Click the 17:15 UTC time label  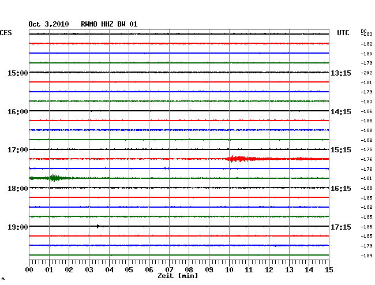[x=341, y=227]
